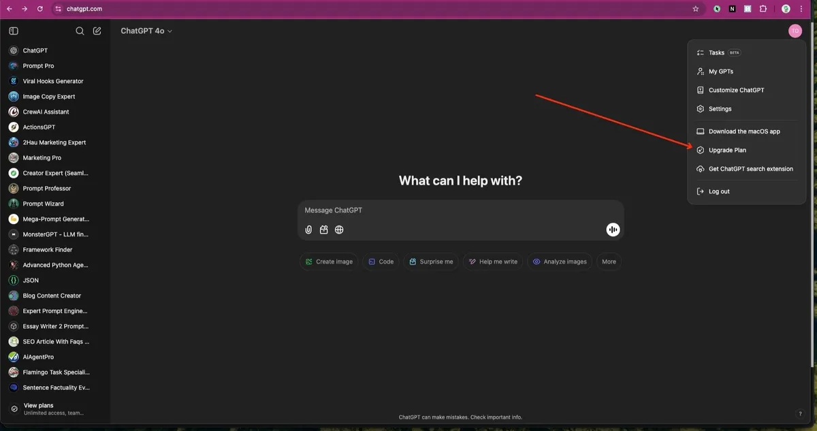Start voice mode with the waveform button
The height and width of the screenshot is (431, 817).
(x=613, y=229)
